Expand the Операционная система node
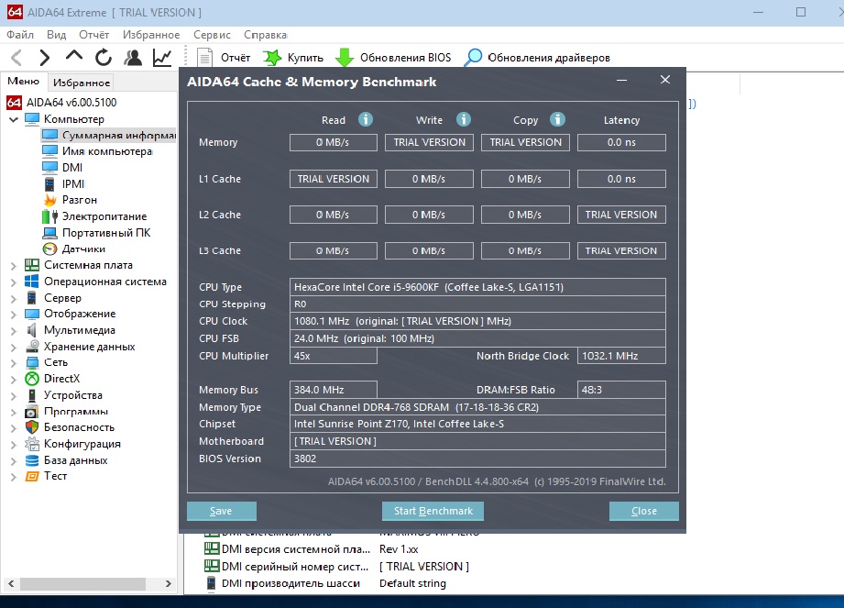844x608 pixels. 14,282
